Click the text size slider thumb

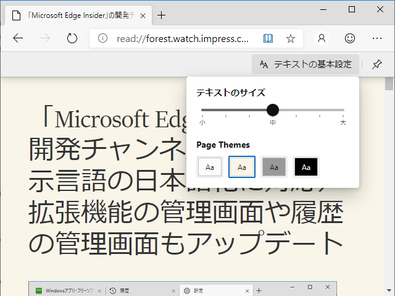(x=273, y=110)
